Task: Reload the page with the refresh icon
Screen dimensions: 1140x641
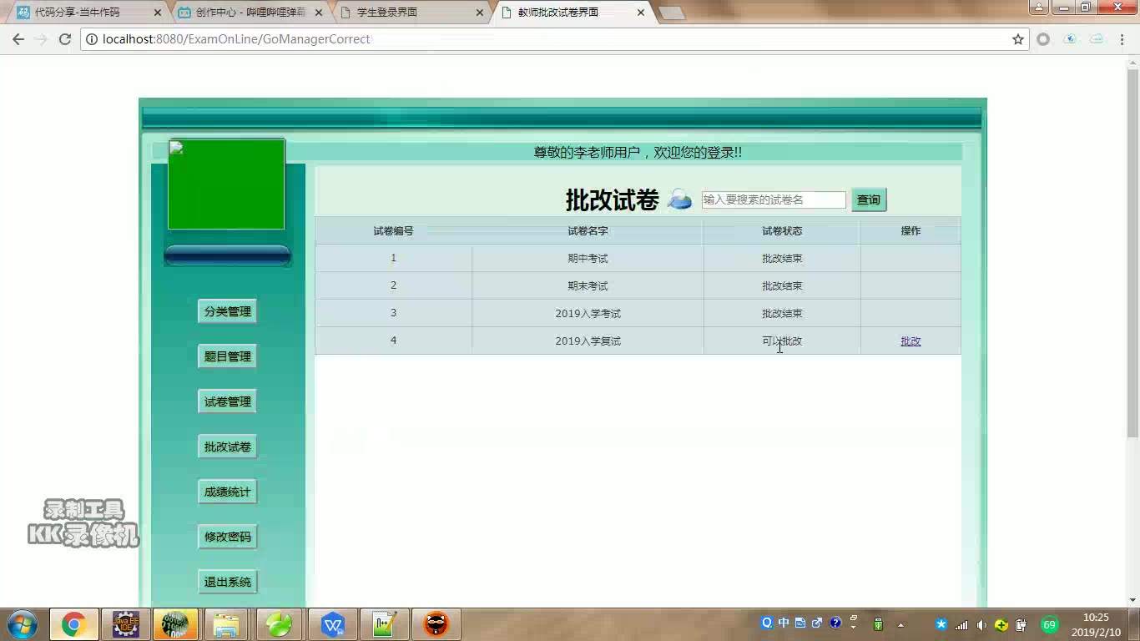Action: [65, 38]
